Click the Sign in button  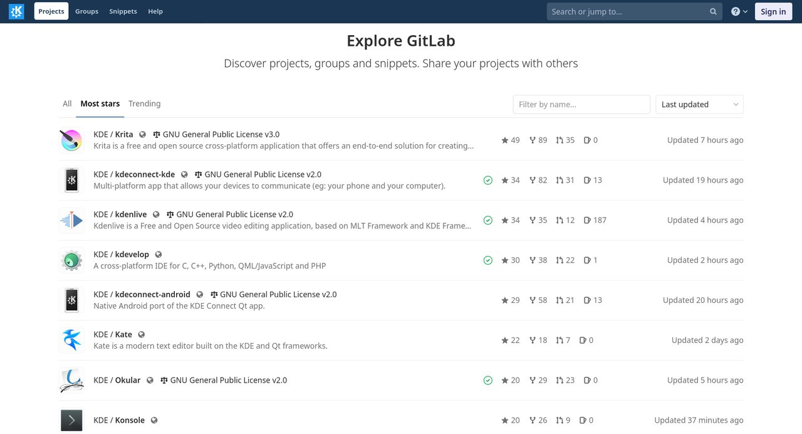pos(773,11)
